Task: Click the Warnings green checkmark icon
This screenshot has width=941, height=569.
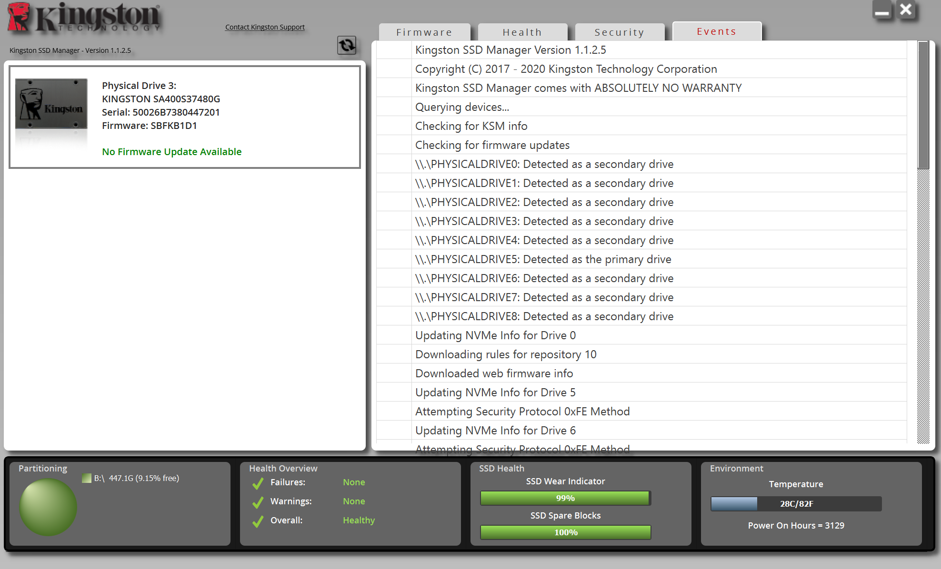Action: [258, 502]
